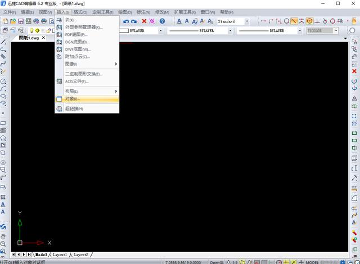Click the sun layer freeze icon
This screenshot has width=360, height=264.
[x=37, y=30]
